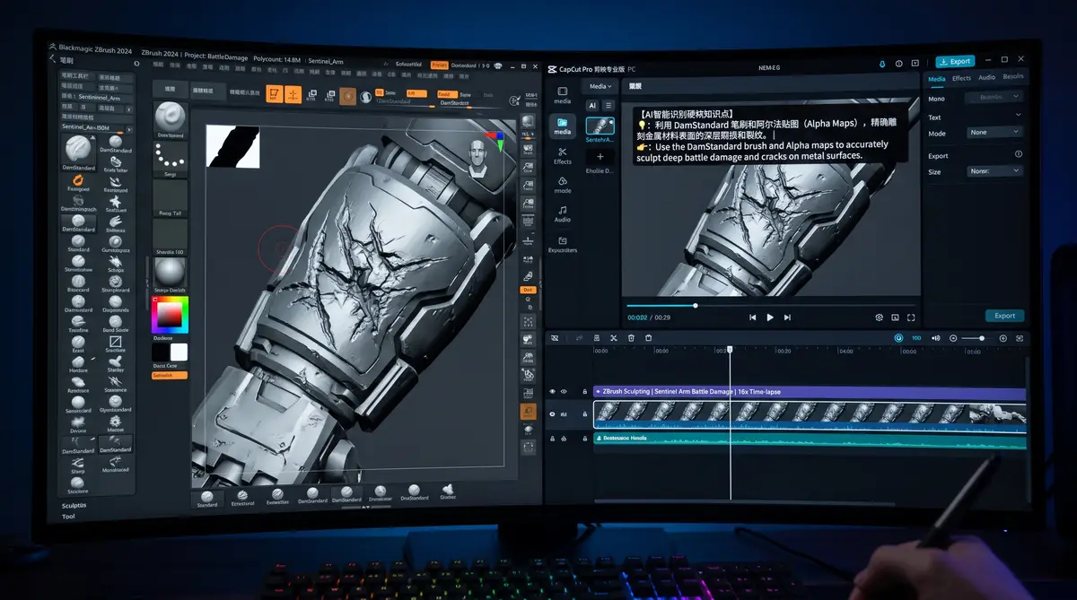The image size is (1077, 600).
Task: Toggle the lock on the video filmstrip track
Action: click(584, 414)
